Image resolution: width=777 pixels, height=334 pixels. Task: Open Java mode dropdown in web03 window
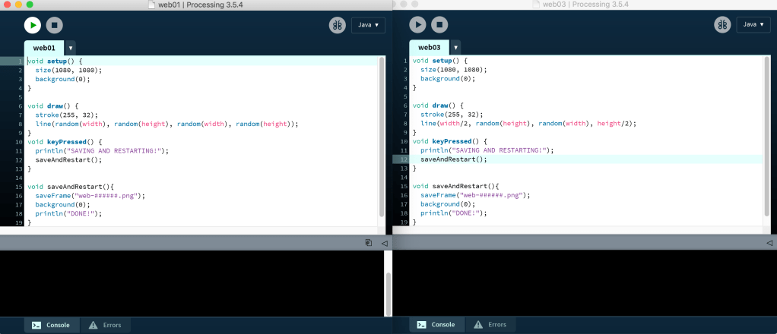pyautogui.click(x=753, y=25)
